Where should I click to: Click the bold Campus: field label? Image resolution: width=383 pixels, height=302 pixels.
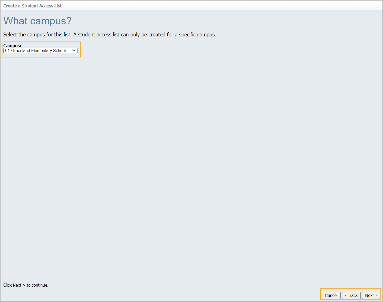(12, 46)
